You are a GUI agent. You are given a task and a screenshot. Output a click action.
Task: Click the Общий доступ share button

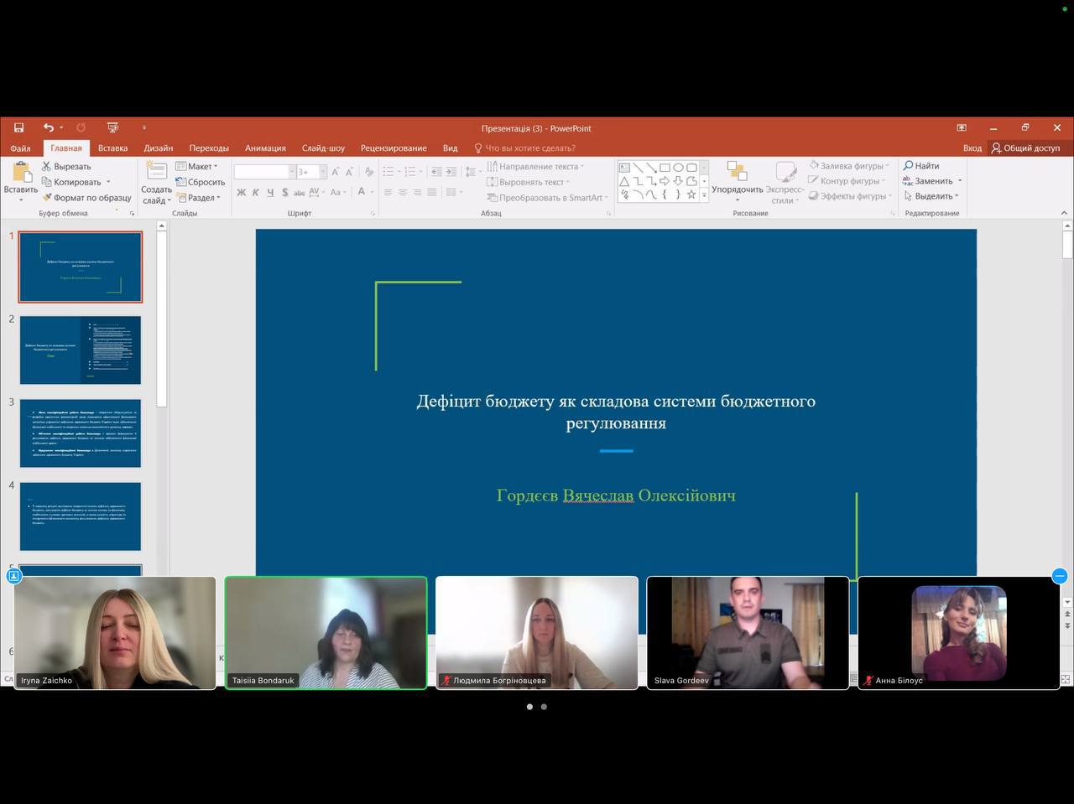click(x=1025, y=148)
